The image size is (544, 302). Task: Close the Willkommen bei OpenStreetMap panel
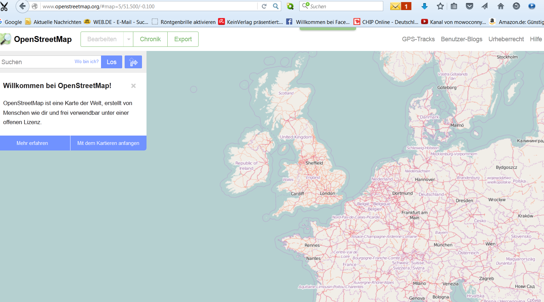pos(133,86)
